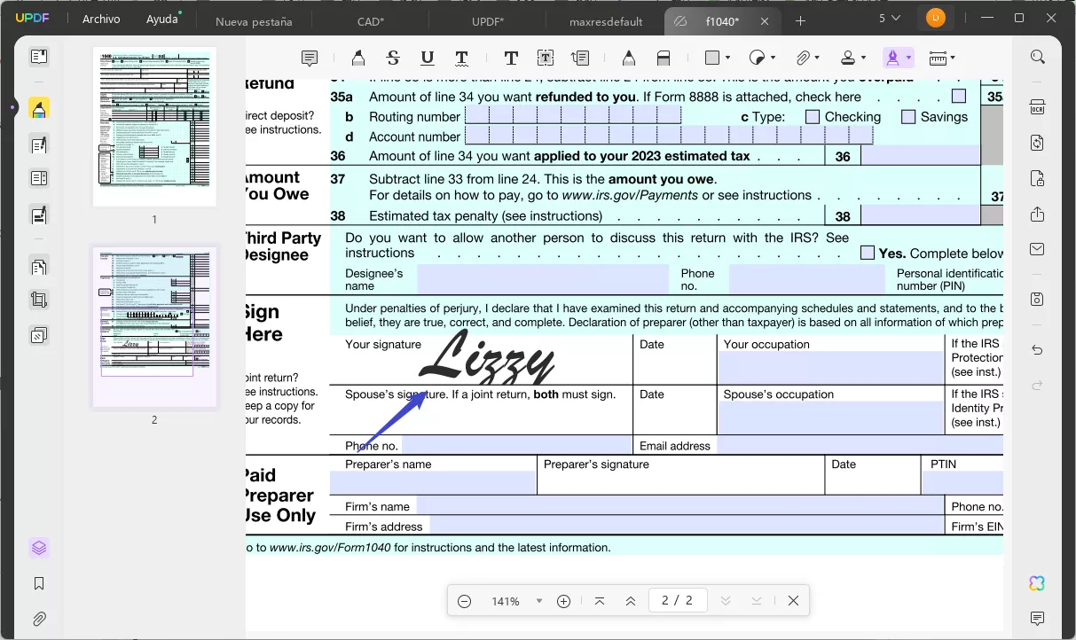
Task: Click the email envelope icon in right sidebar
Action: coord(1037,250)
